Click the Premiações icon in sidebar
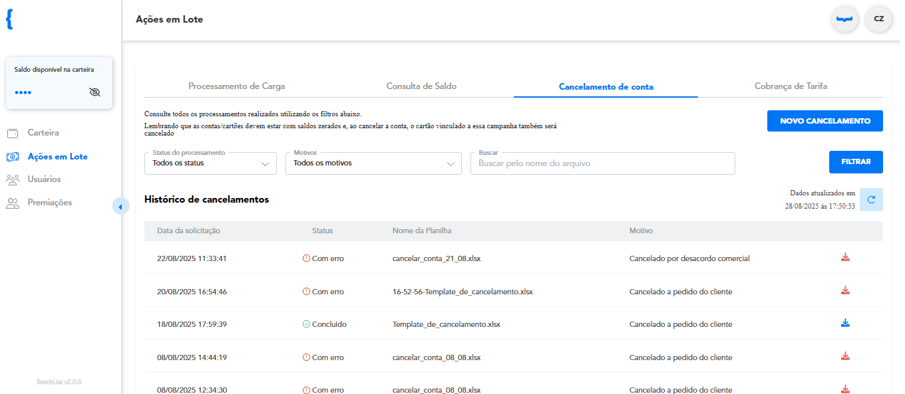This screenshot has width=905, height=394. click(13, 203)
